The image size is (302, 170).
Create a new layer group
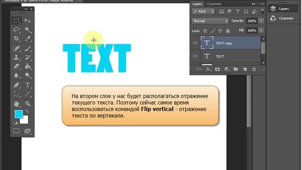pyautogui.click(x=235, y=69)
